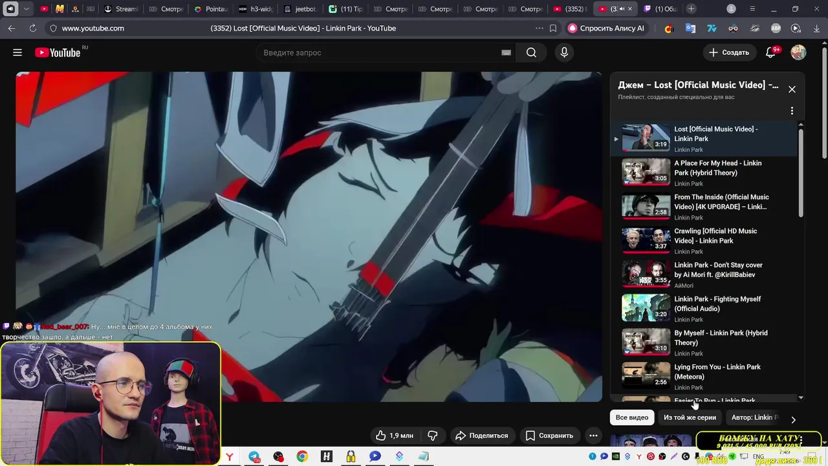Expand tab list dropdown arrow
Image resolution: width=828 pixels, height=466 pixels.
pos(26,9)
